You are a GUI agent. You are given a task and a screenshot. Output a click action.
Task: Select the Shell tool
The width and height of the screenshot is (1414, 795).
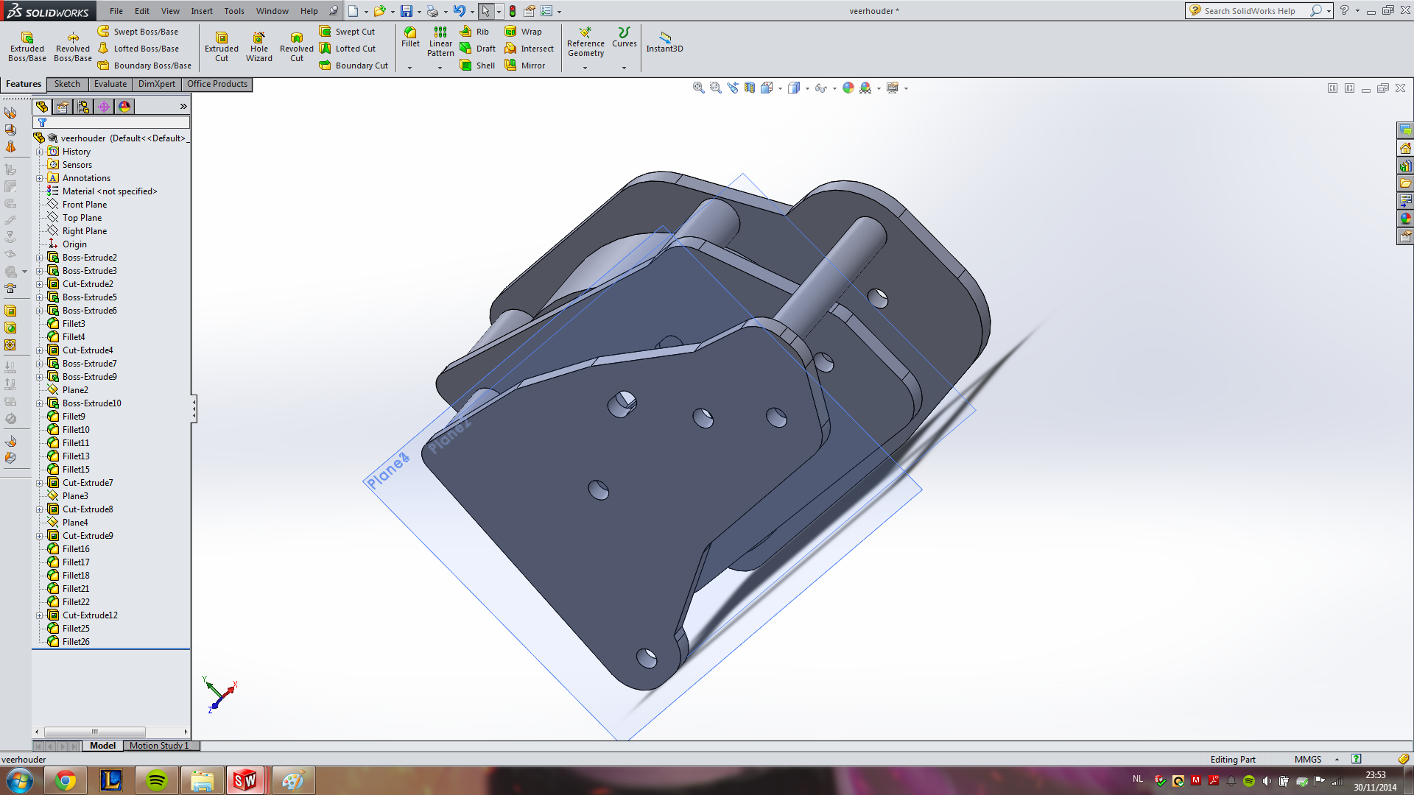(477, 66)
